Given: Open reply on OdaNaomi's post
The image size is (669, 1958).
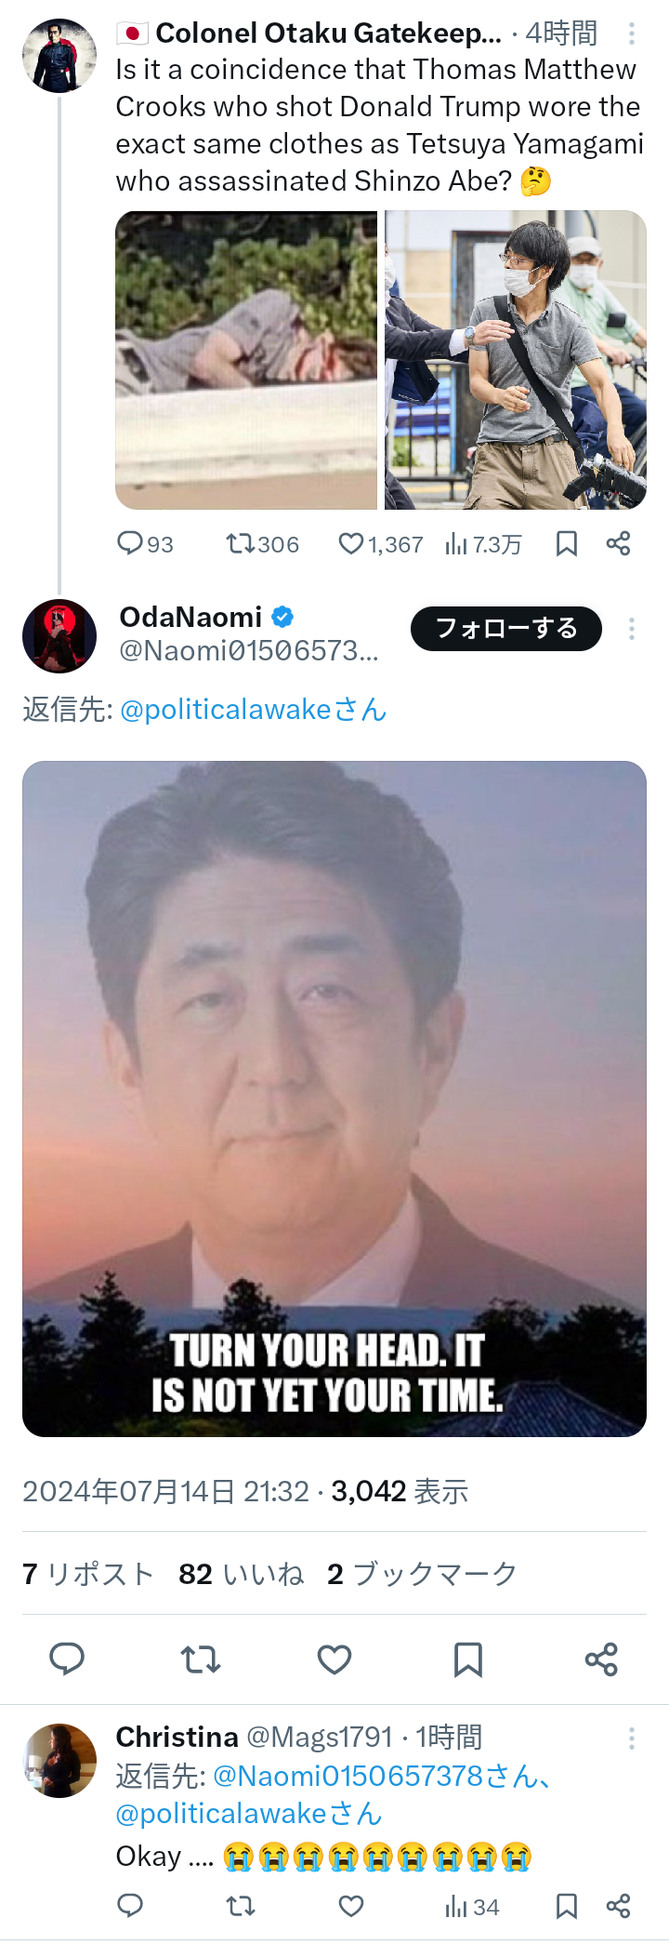Looking at the screenshot, I should (66, 1658).
